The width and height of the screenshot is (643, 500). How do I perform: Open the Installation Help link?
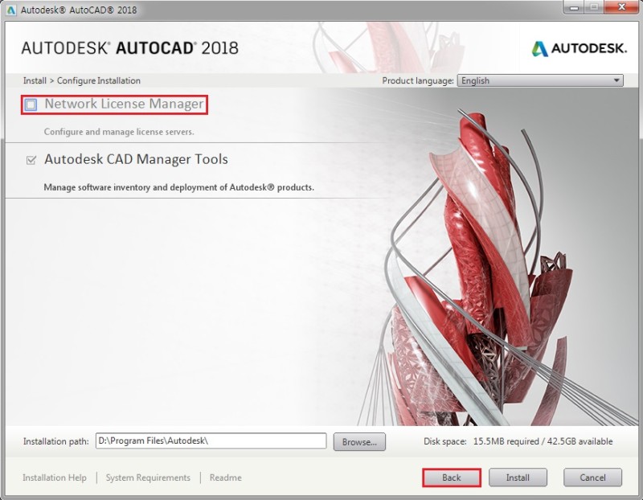(x=55, y=477)
